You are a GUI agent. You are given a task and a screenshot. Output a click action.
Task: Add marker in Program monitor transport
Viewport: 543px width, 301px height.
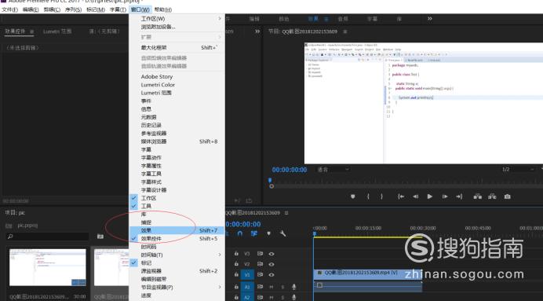(353, 196)
